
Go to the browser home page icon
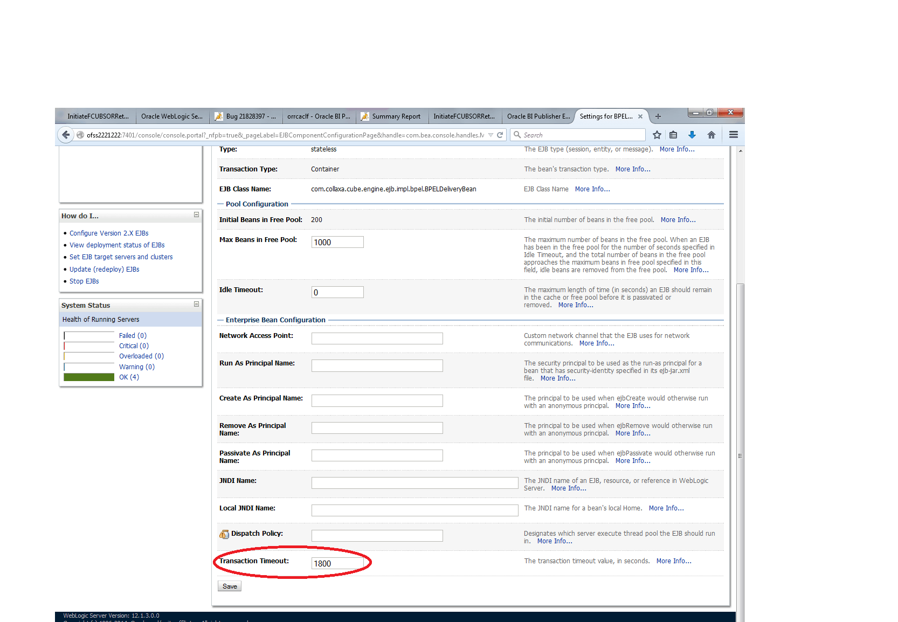tap(712, 135)
